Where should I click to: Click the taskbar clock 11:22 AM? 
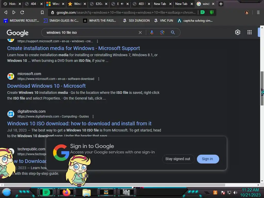[250, 190]
